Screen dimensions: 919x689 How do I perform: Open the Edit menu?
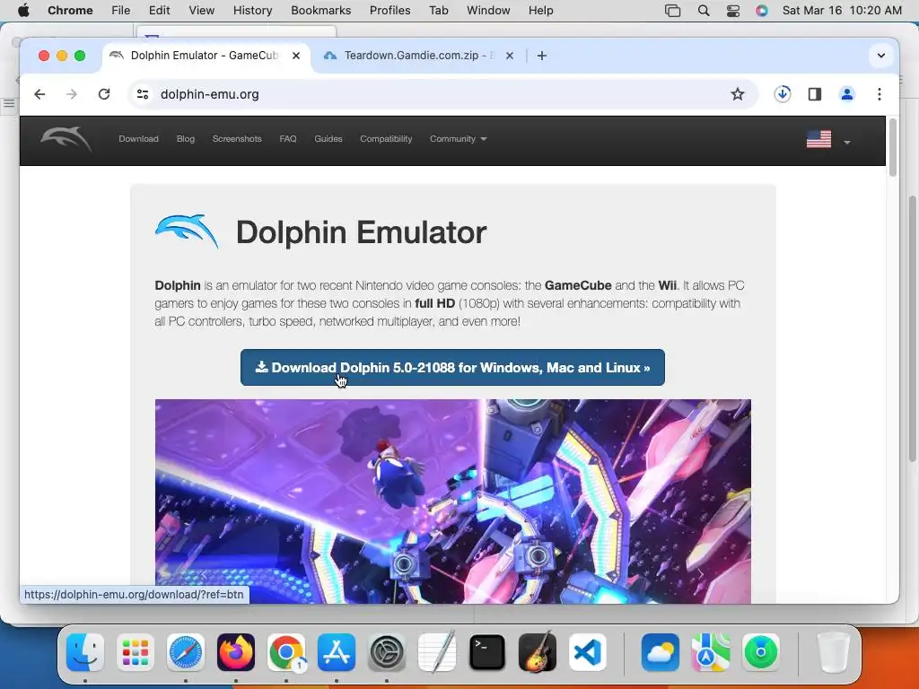(x=159, y=11)
